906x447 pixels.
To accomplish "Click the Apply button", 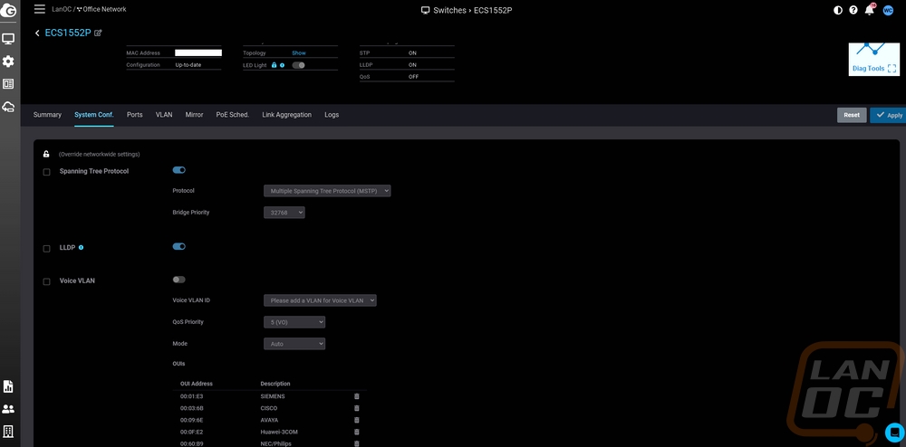I will [888, 115].
